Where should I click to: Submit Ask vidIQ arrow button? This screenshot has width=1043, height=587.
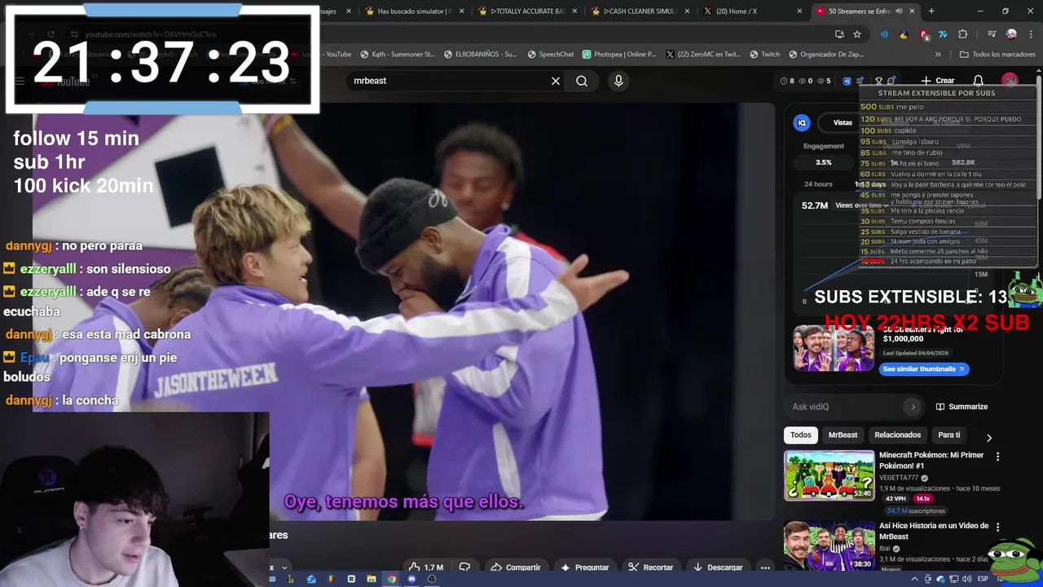click(913, 407)
